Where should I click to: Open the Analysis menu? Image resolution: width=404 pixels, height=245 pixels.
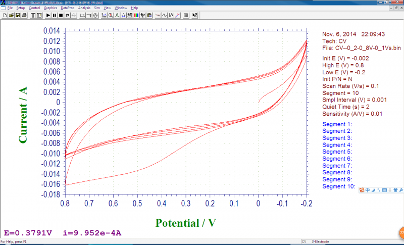(84, 8)
